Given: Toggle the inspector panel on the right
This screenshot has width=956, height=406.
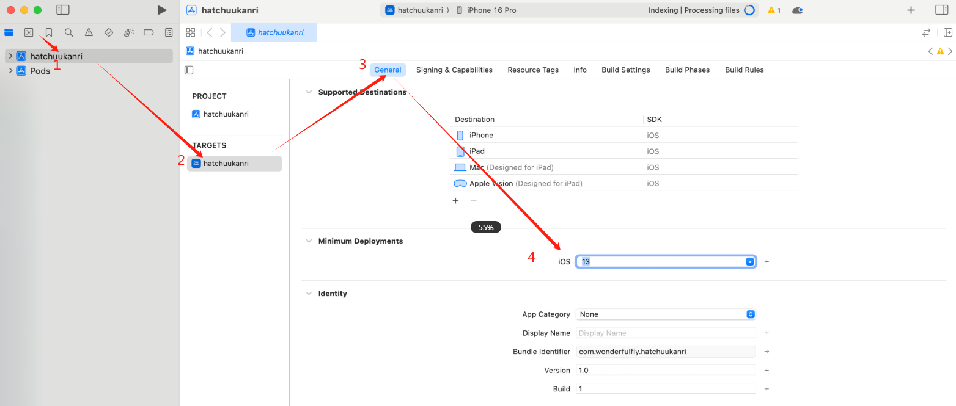Looking at the screenshot, I should (942, 10).
